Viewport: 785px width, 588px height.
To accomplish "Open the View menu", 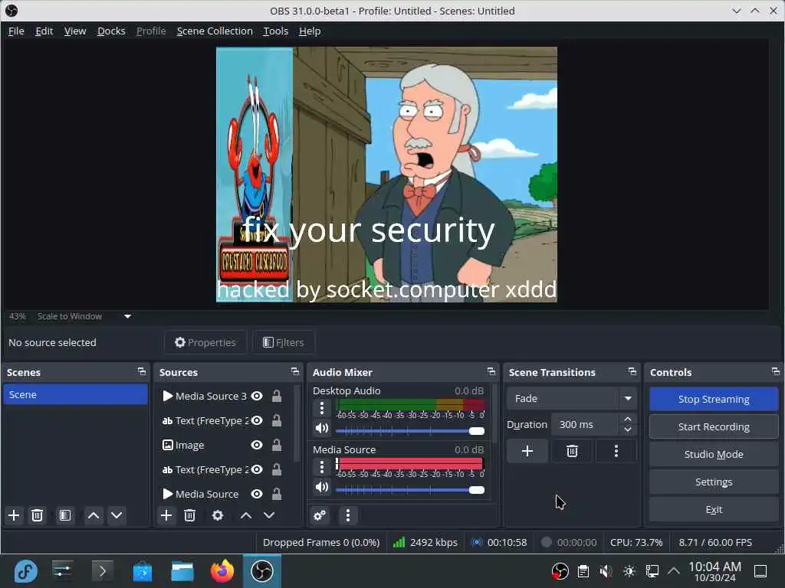I will click(x=75, y=31).
